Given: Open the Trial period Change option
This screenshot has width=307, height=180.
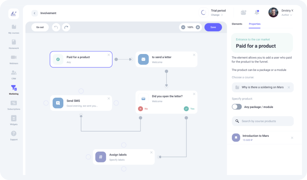Looking at the screenshot, I should pos(216,15).
